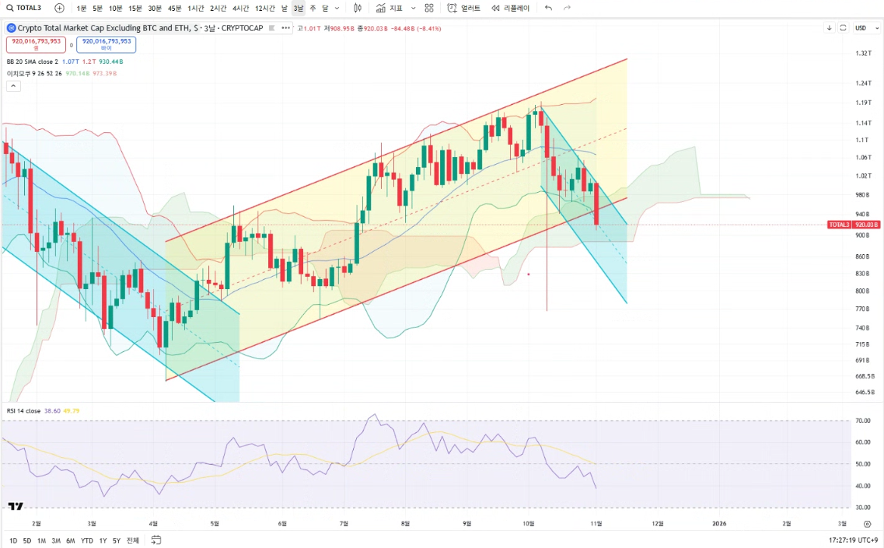This screenshot has width=884, height=548.
Task: Set date range to 5D
Action: click(27, 541)
